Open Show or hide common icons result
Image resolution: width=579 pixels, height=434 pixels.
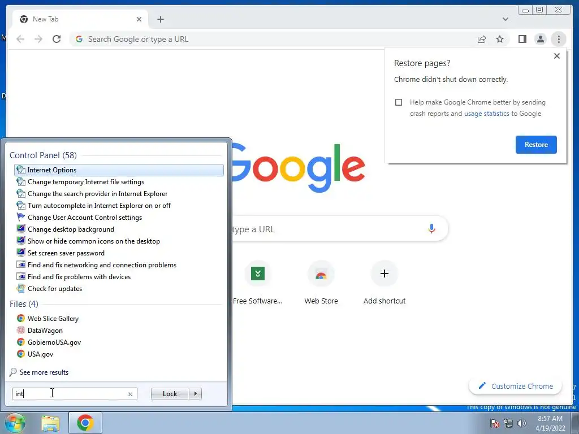[x=119, y=241]
